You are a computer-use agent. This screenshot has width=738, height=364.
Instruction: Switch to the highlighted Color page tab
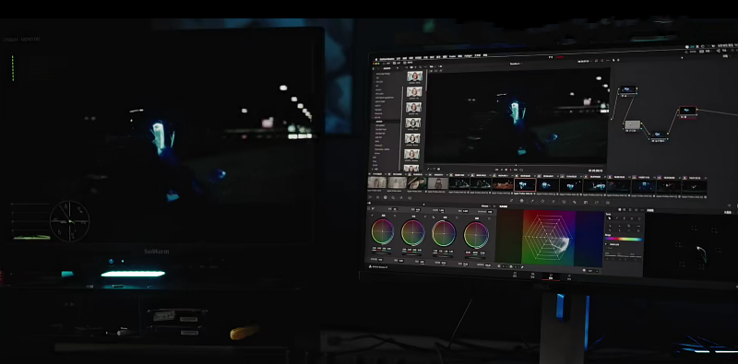click(x=551, y=276)
